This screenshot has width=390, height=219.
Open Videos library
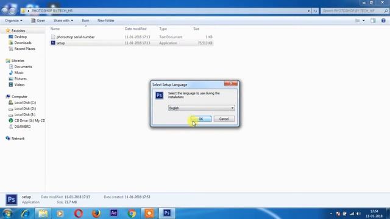pyautogui.click(x=19, y=85)
